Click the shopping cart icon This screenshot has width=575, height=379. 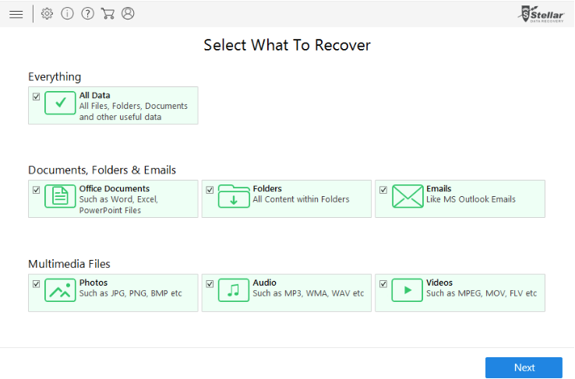108,13
